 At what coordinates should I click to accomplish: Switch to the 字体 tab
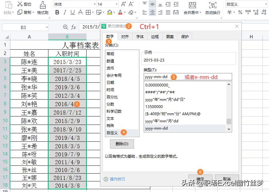(x=140, y=37)
